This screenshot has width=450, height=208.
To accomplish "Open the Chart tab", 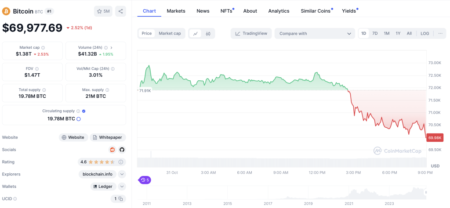I will 149,11.
